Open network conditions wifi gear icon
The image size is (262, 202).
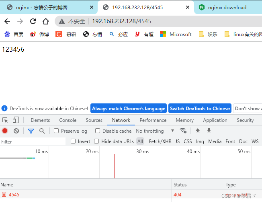pyautogui.click(x=183, y=131)
